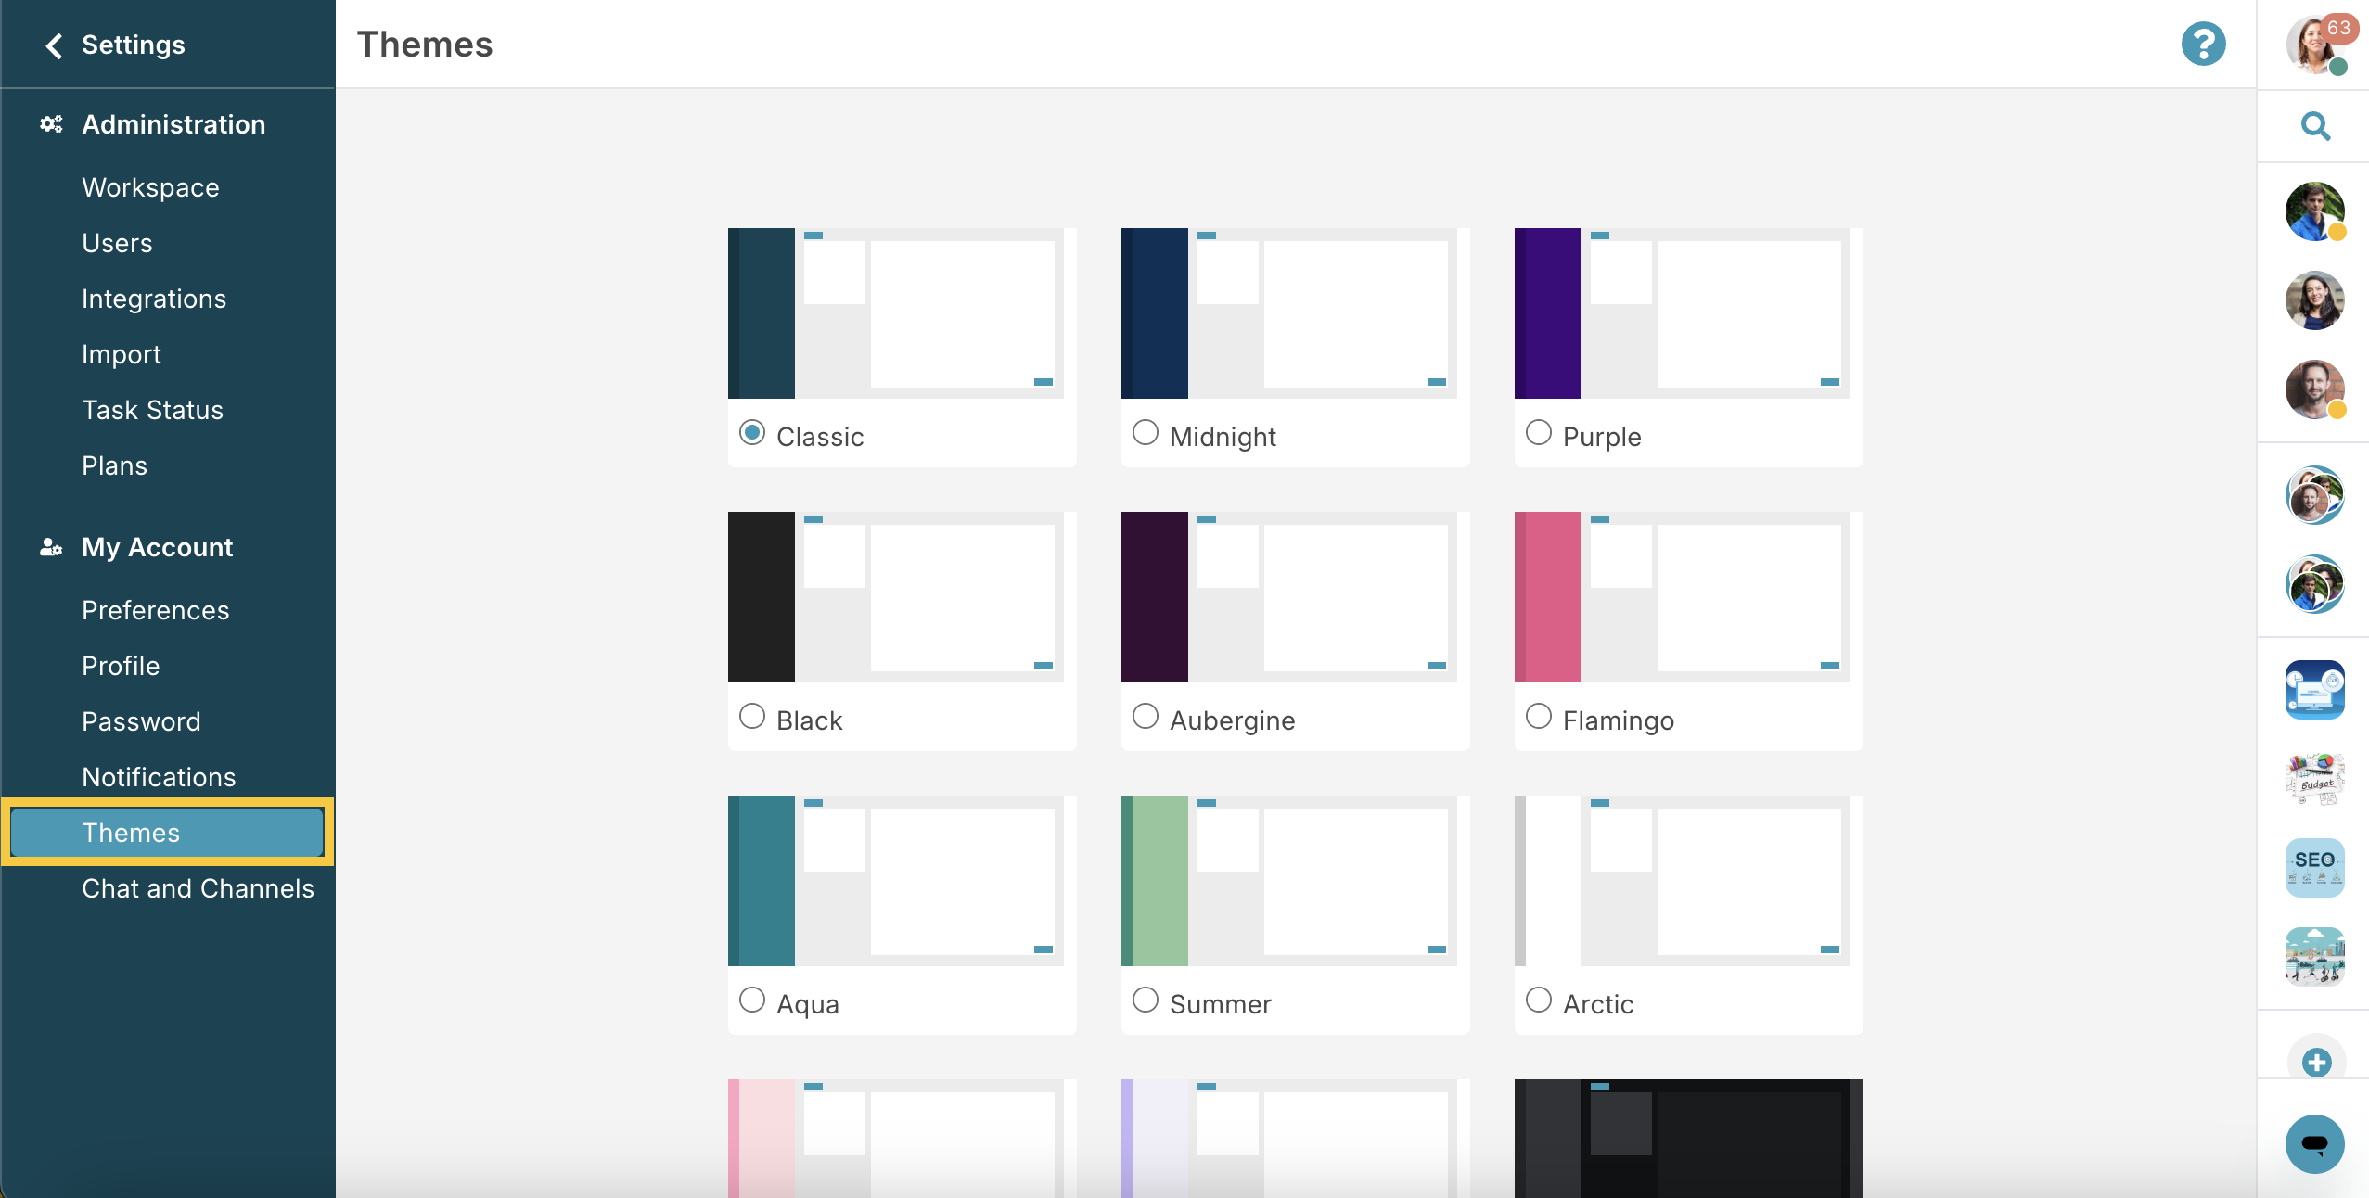Click the dark mode theme preview at bottom

pos(1688,1139)
